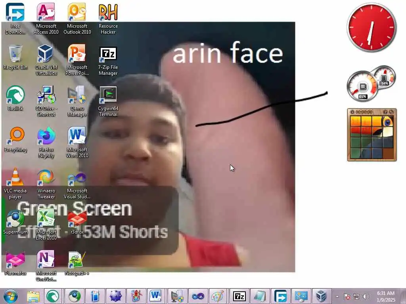
Task: Open the Windows Start menu orb
Action: tap(11, 296)
